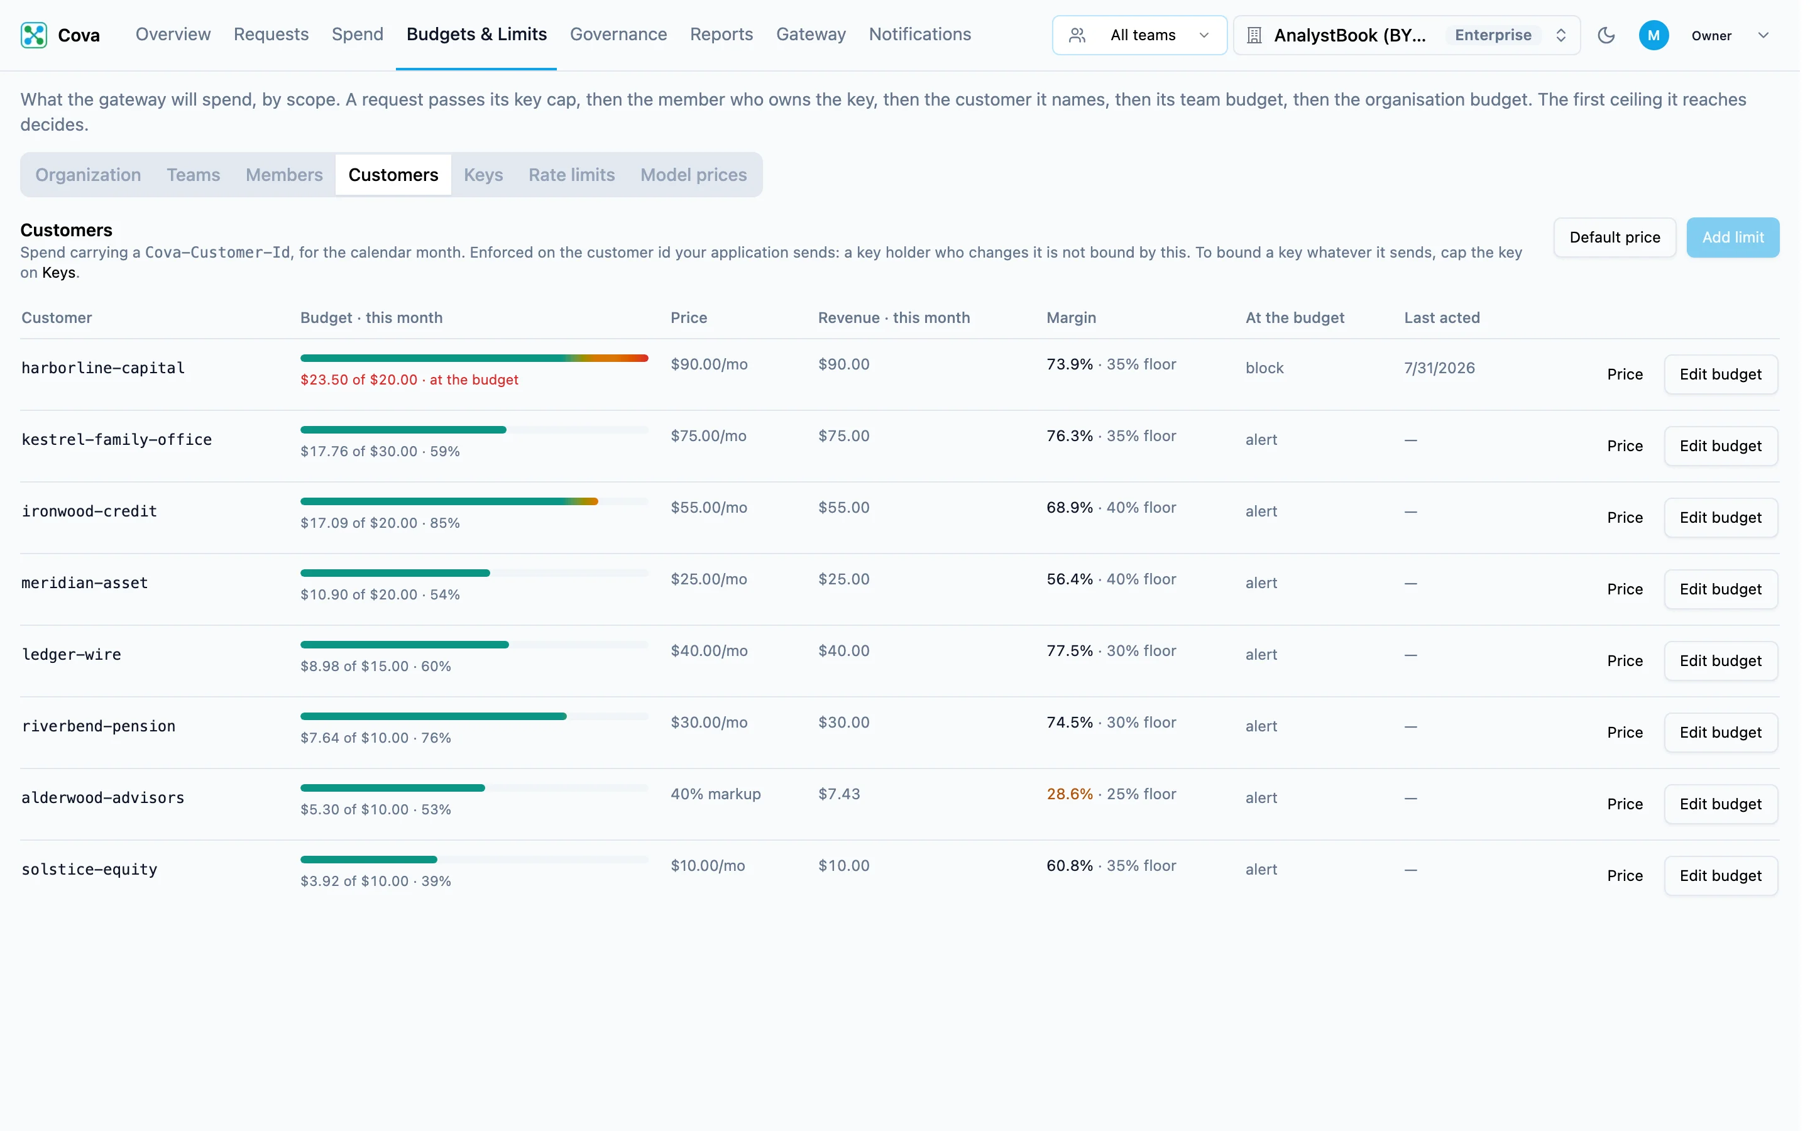Go to the Overview nav item
The width and height of the screenshot is (1810, 1131).
pyautogui.click(x=173, y=35)
